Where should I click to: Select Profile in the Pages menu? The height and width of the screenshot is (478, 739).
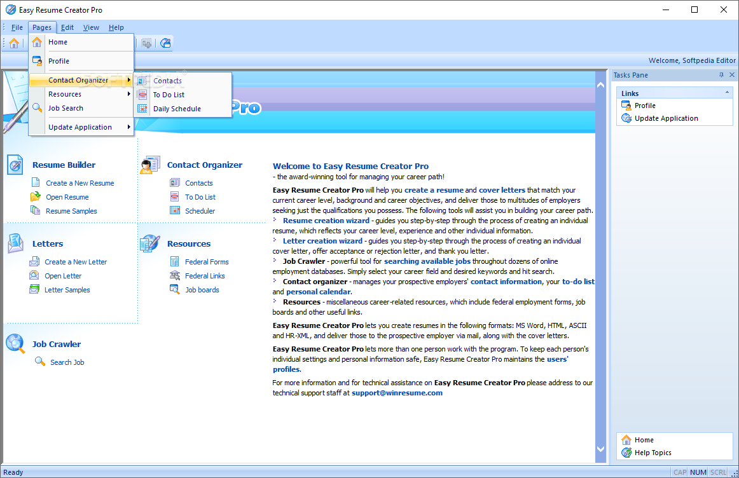click(x=81, y=61)
